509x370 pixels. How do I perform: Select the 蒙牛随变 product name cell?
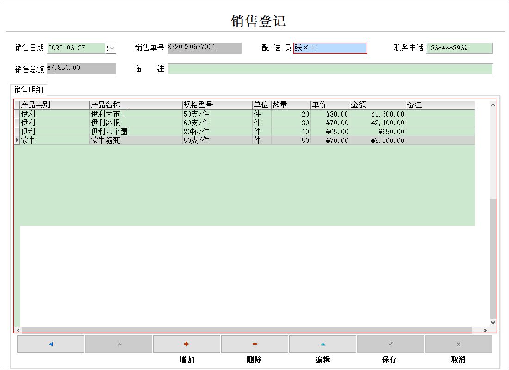click(x=136, y=140)
